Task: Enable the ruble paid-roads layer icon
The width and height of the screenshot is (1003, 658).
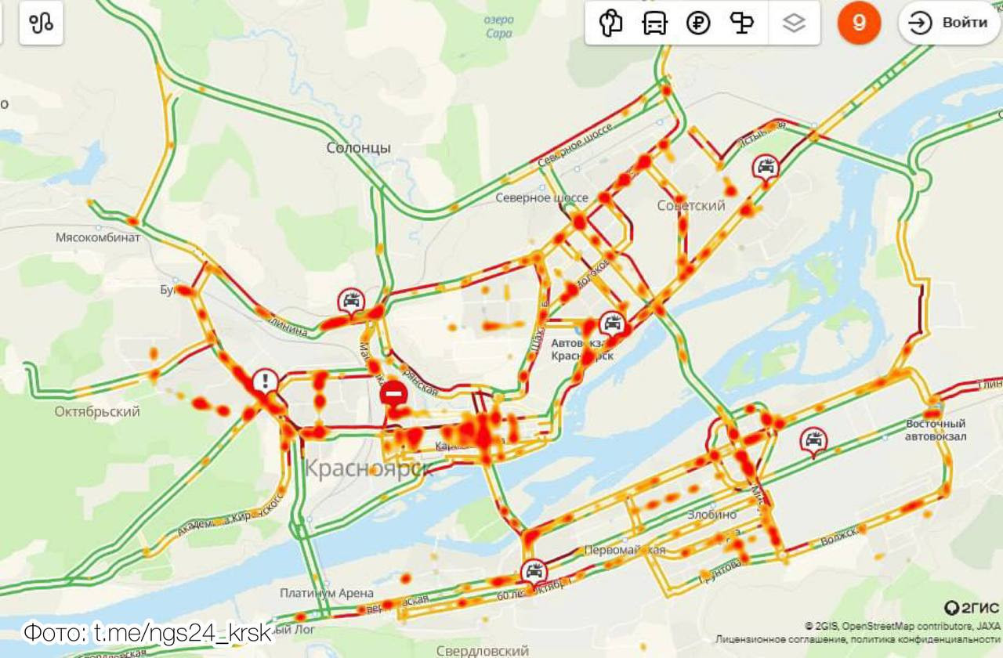Action: (698, 23)
